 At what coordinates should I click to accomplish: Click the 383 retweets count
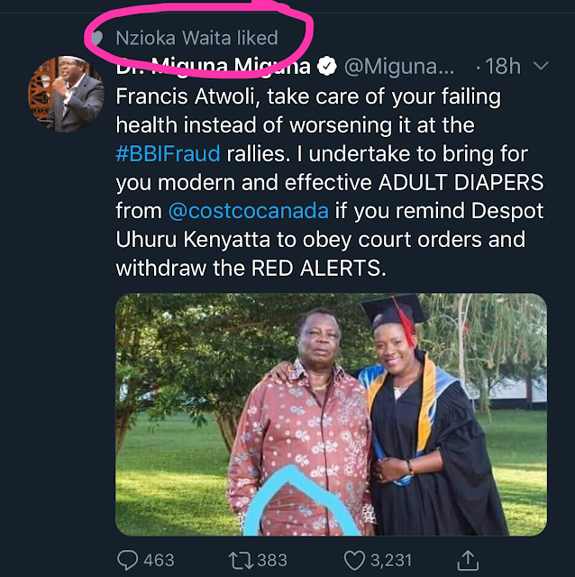pos(272,560)
